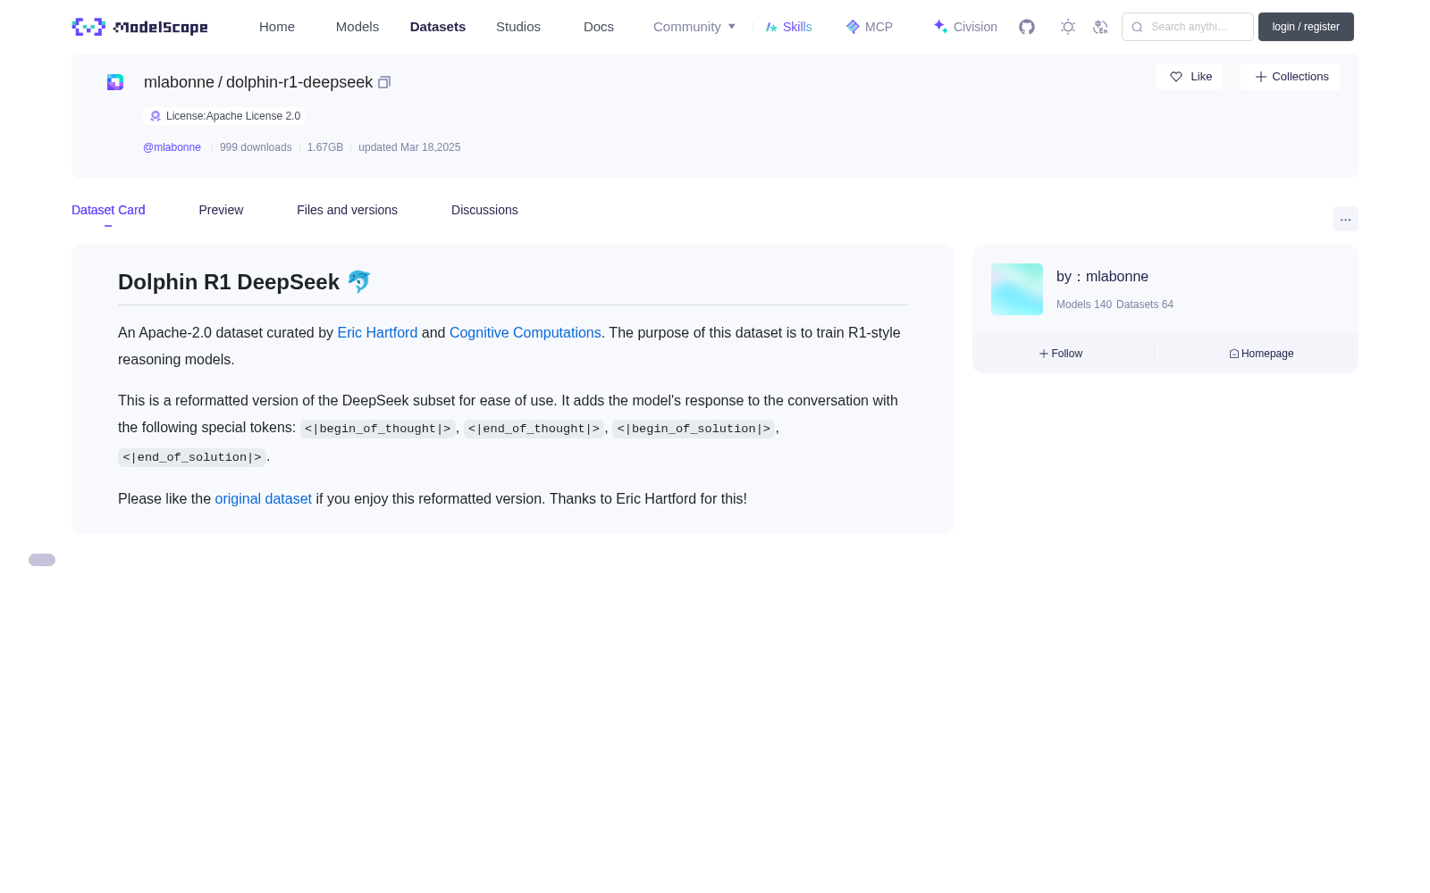Open the @mlabonne profile link
The image size is (1430, 893).
172,147
